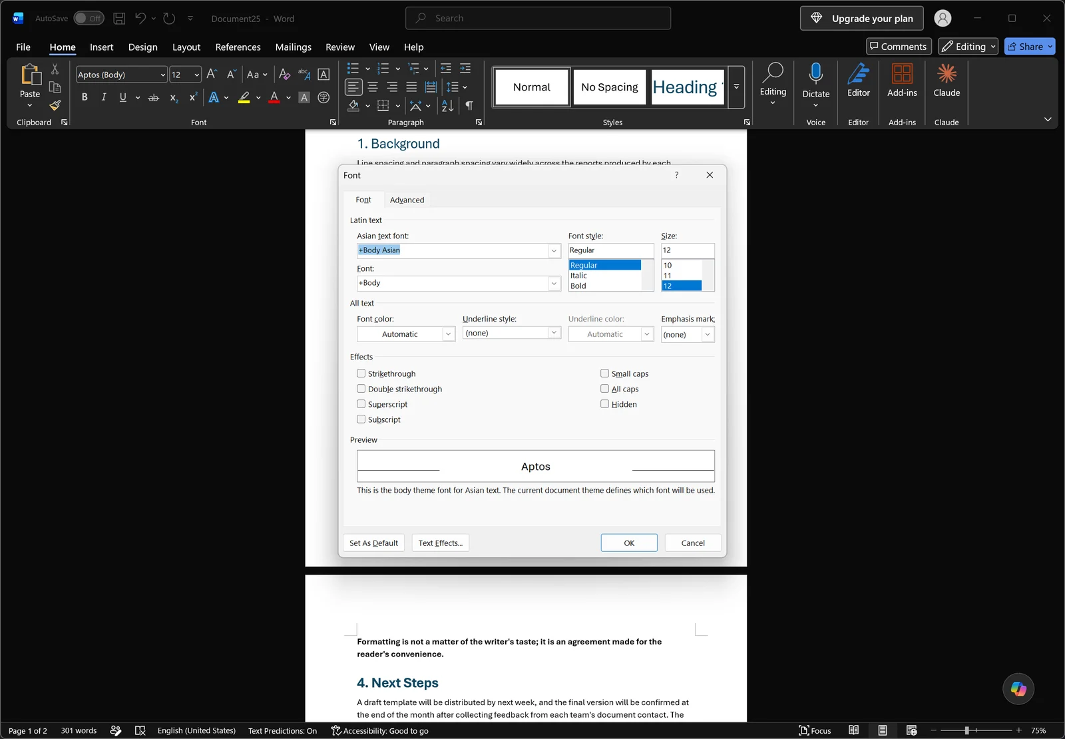The height and width of the screenshot is (739, 1065).
Task: Increase indent in Paragraph group
Action: pyautogui.click(x=465, y=69)
